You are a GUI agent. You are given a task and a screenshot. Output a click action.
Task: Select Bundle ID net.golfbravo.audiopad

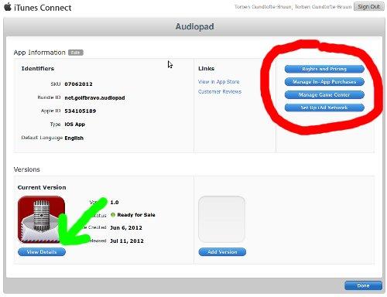pos(94,98)
